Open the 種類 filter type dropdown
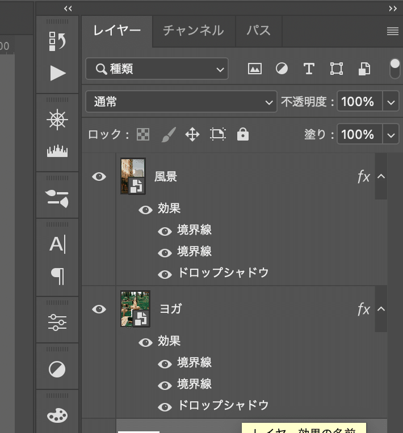 click(x=157, y=69)
